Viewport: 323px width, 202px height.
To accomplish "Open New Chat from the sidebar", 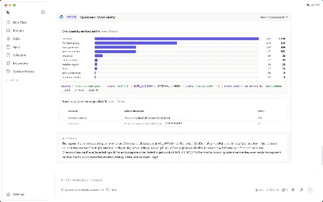I will pyautogui.click(x=20, y=22).
